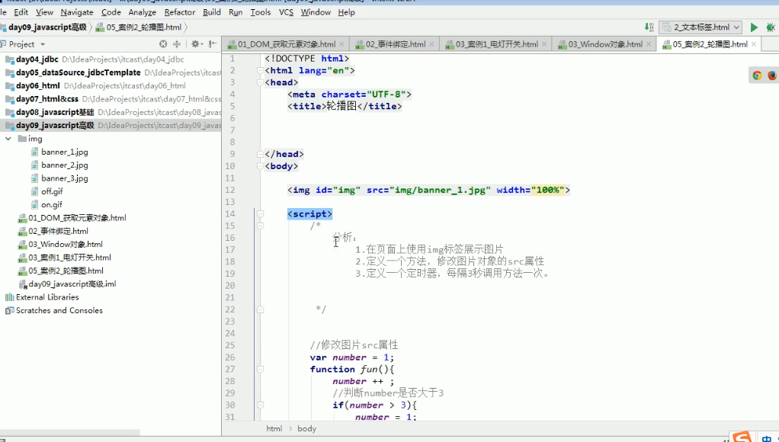
Task: Close the 01_DOM_获取元素对象.html tab
Action: click(x=341, y=45)
